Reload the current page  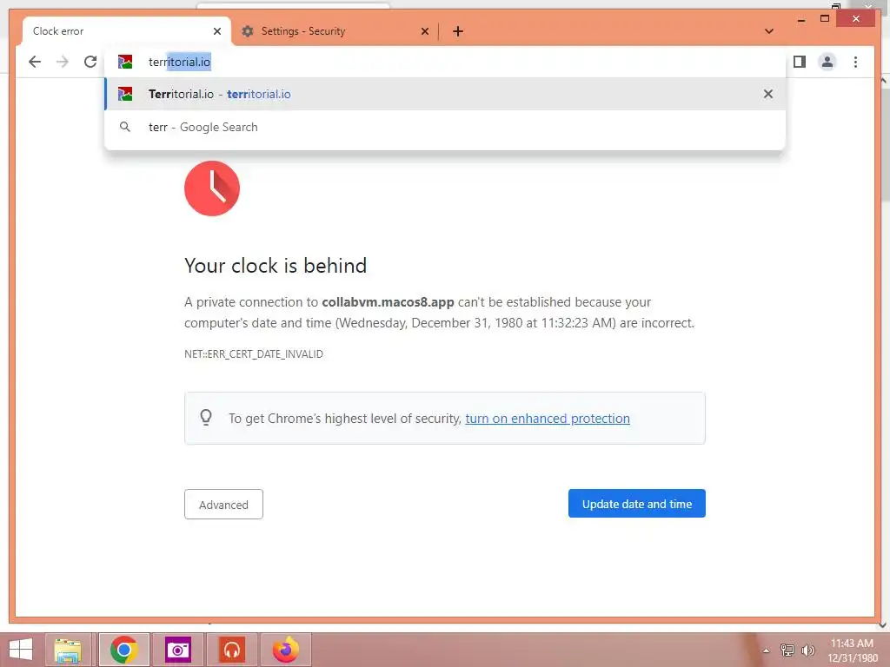(90, 62)
